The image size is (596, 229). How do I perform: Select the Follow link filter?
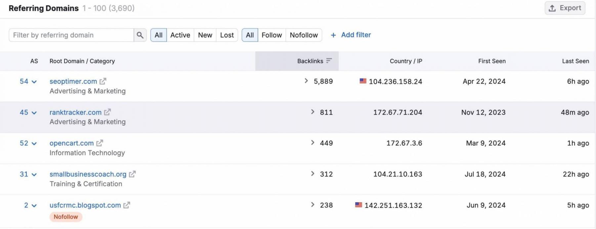(272, 35)
